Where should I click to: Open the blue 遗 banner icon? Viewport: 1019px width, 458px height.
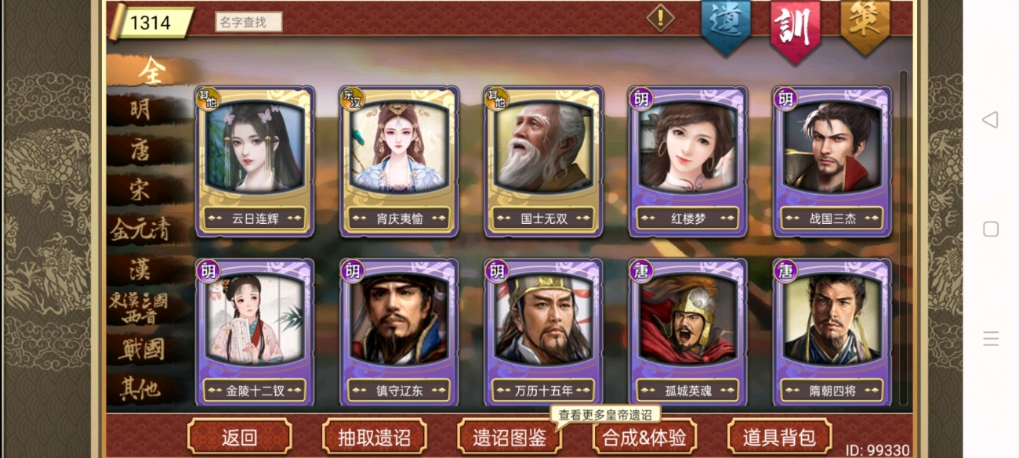click(x=725, y=25)
